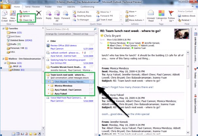This screenshot has width=198, height=136.
Task: Open the Categorize color squares button
Action: point(161,16)
